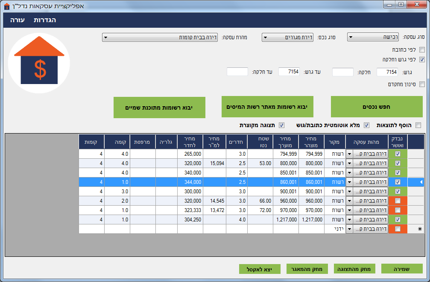Viewport: 430px width, 282px height.
Task: Open מהות עסקה dropdown in 970,000 row
Action: (x=349, y=210)
